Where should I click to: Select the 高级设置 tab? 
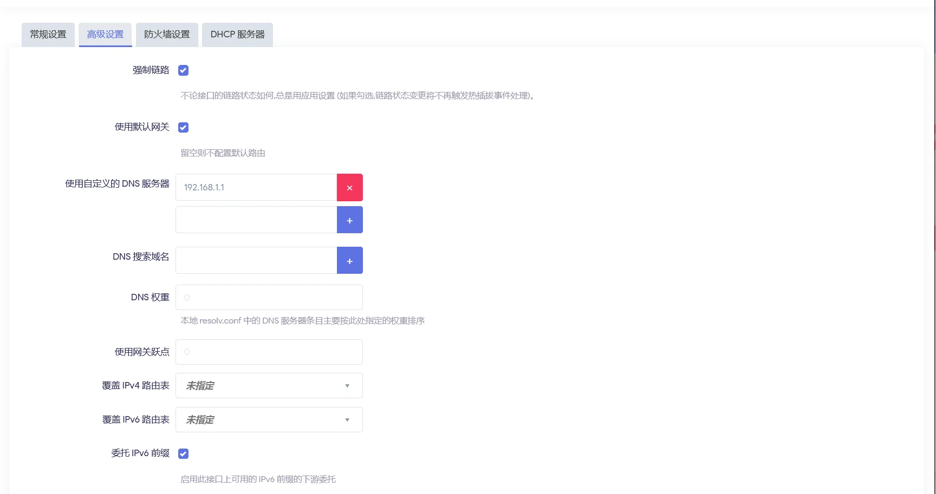click(106, 35)
